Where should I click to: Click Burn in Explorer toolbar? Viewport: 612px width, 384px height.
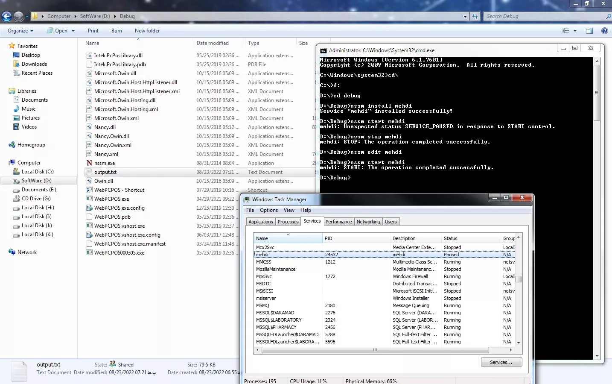pos(117,31)
